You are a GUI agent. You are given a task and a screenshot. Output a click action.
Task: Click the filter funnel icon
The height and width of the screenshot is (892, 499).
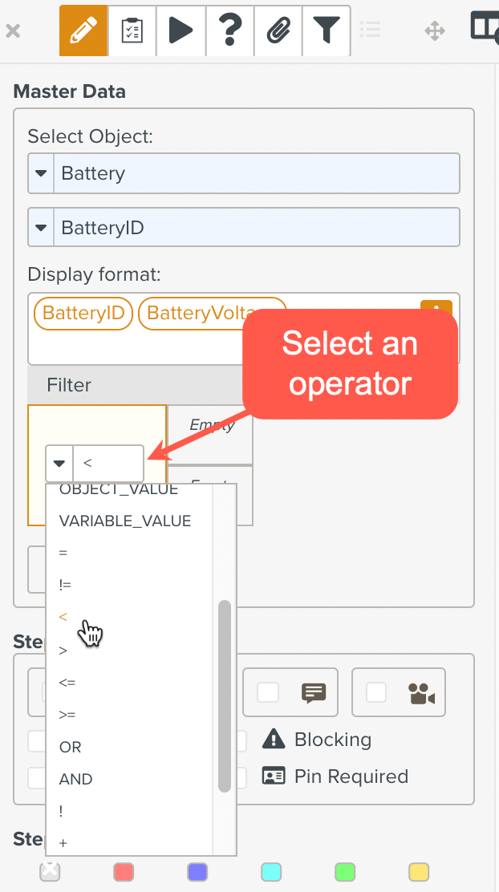click(x=326, y=29)
